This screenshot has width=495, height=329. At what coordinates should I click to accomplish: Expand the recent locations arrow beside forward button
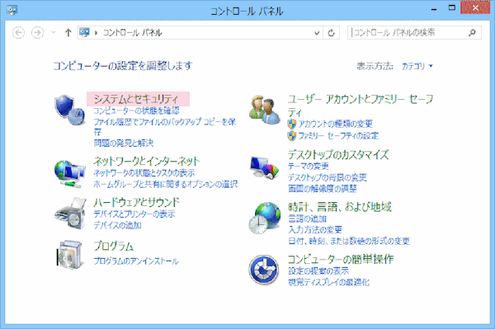[x=54, y=32]
